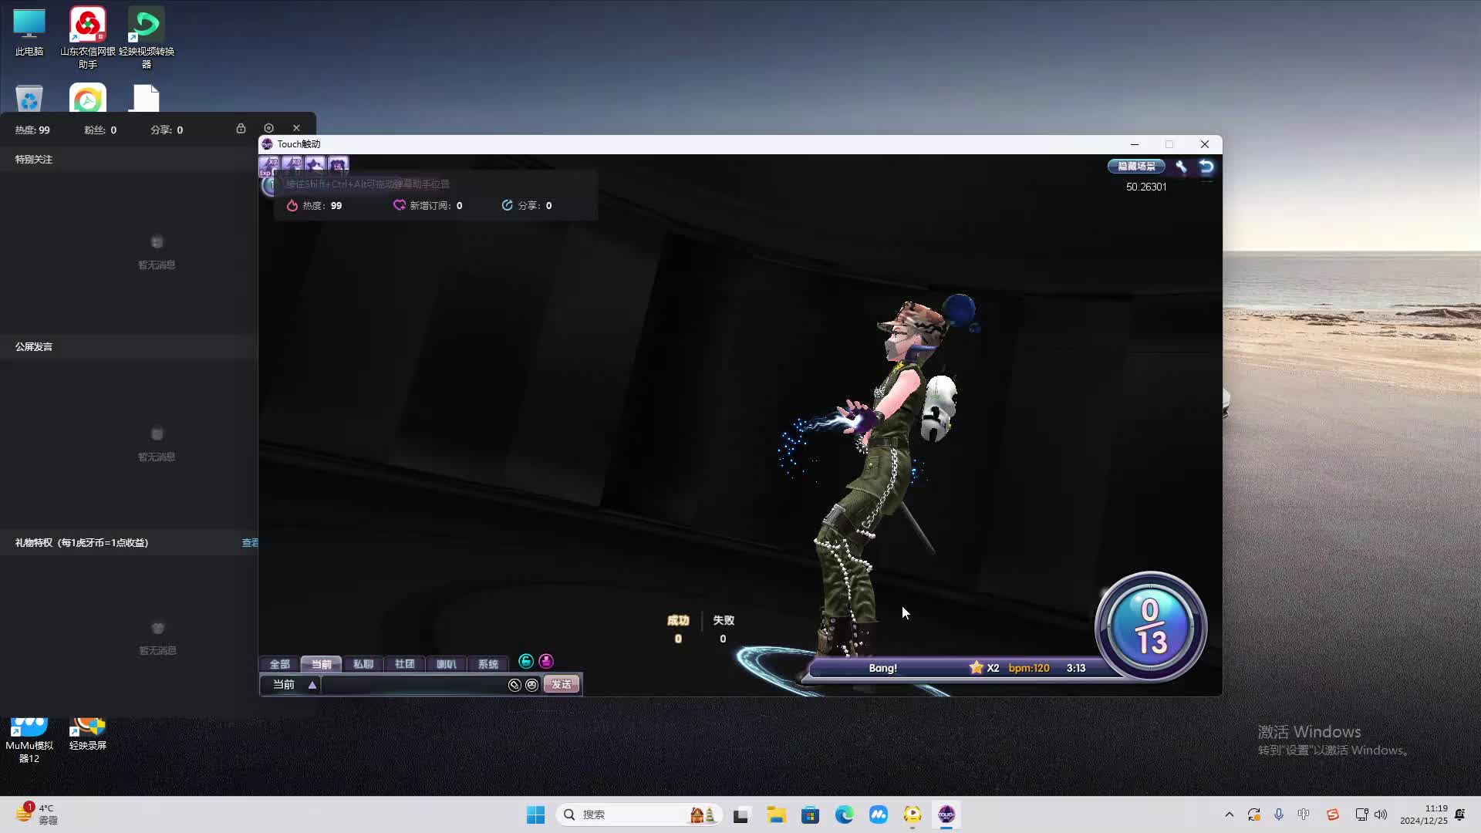Click the gear settings icon on streaming panel
The image size is (1481, 833).
[x=268, y=128]
